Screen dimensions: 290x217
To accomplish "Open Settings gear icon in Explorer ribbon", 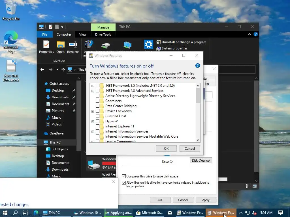I will click(x=148, y=44).
